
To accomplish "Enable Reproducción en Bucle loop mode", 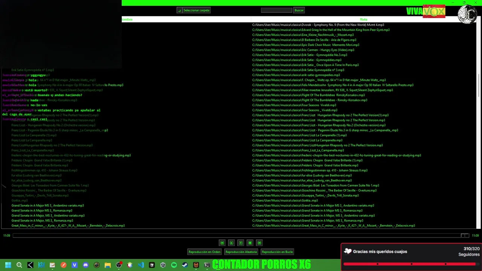I will click(x=278, y=252).
